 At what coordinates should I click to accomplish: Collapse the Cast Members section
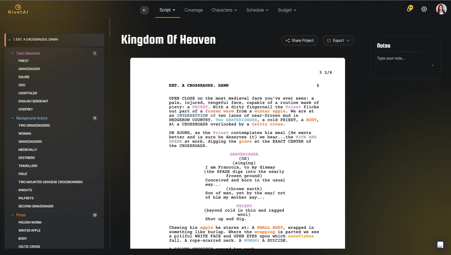click(x=12, y=53)
